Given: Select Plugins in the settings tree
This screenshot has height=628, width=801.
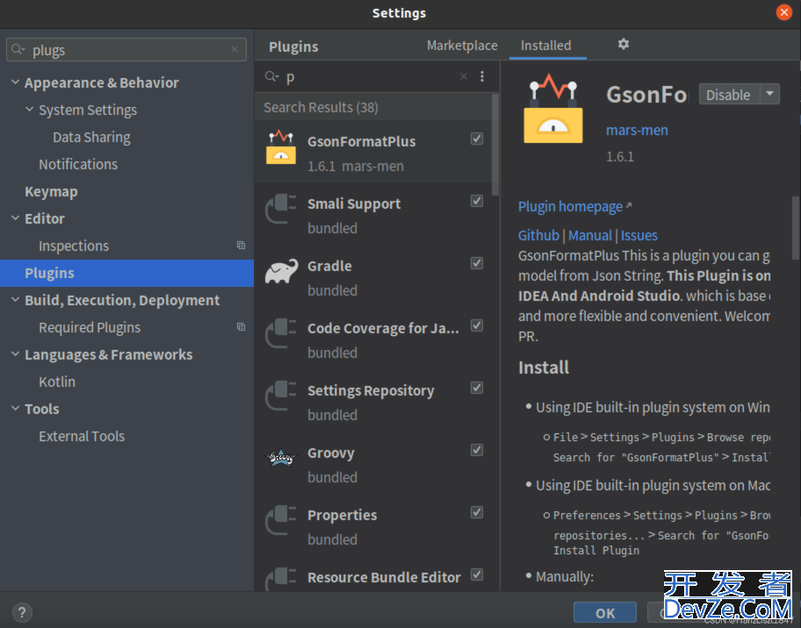Looking at the screenshot, I should pyautogui.click(x=126, y=273).
